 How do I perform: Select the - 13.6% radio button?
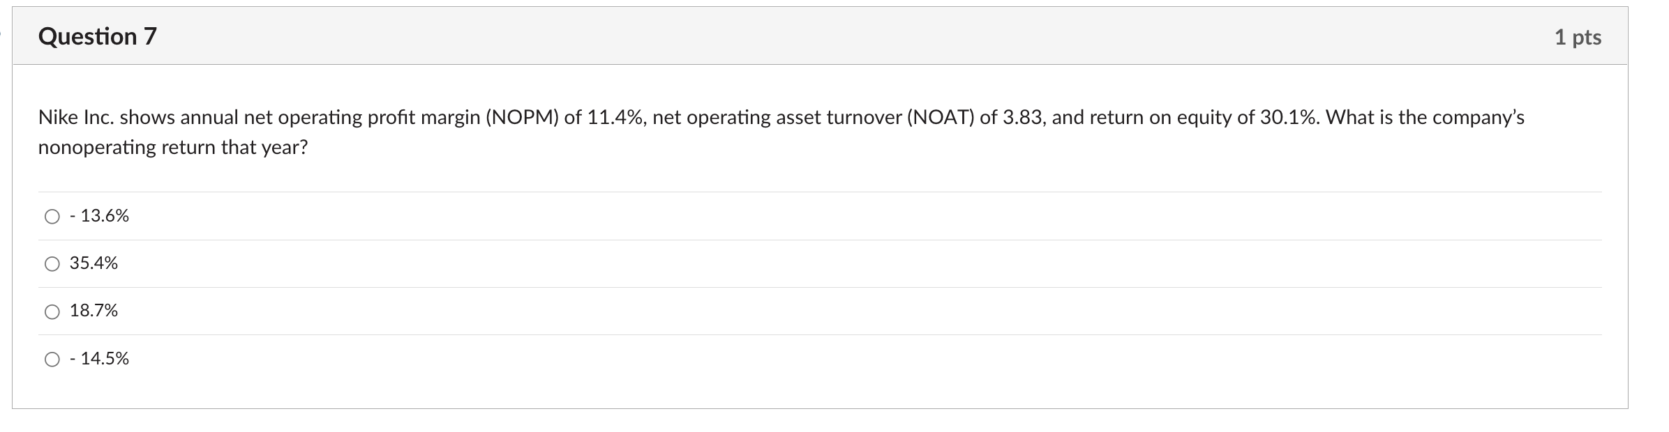coord(52,217)
